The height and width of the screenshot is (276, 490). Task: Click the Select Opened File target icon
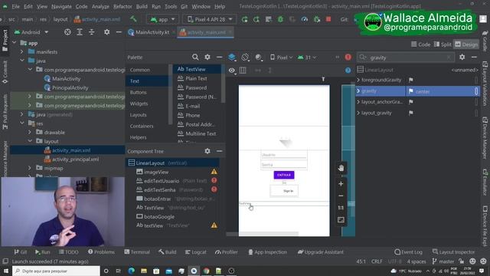(x=67, y=32)
